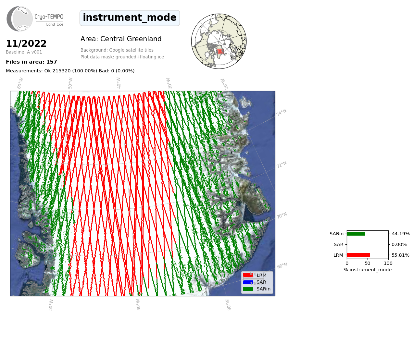Click the 44.19% SARin percentage value
413x344 pixels.
point(401,234)
